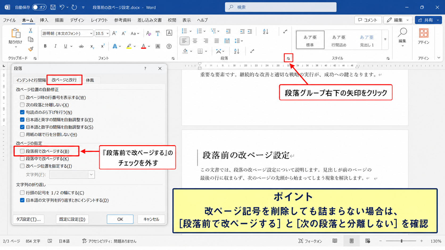Image resolution: width=445 pixels, height=250 pixels.
Task: Check 段落中で改ページする(K) checkbox
Action: click(x=22, y=159)
